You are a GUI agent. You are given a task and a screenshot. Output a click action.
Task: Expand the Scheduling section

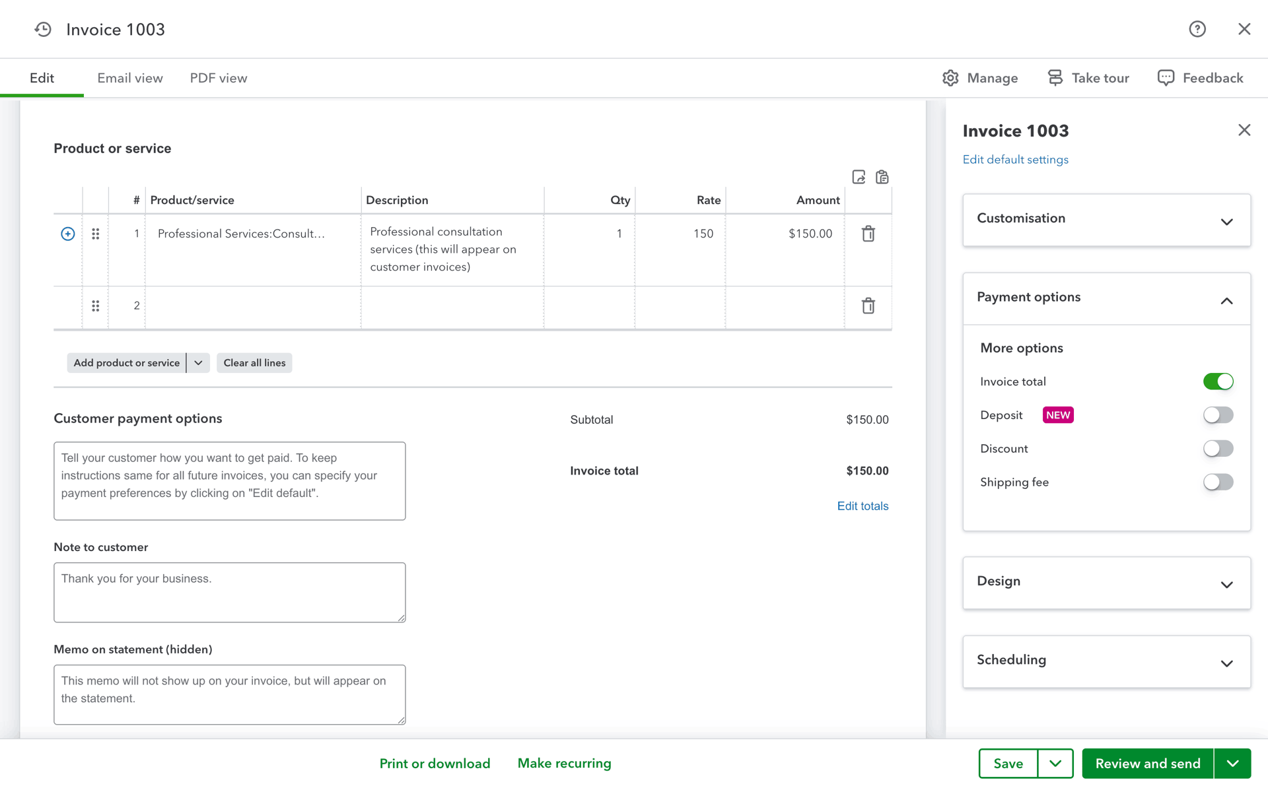point(1106,661)
